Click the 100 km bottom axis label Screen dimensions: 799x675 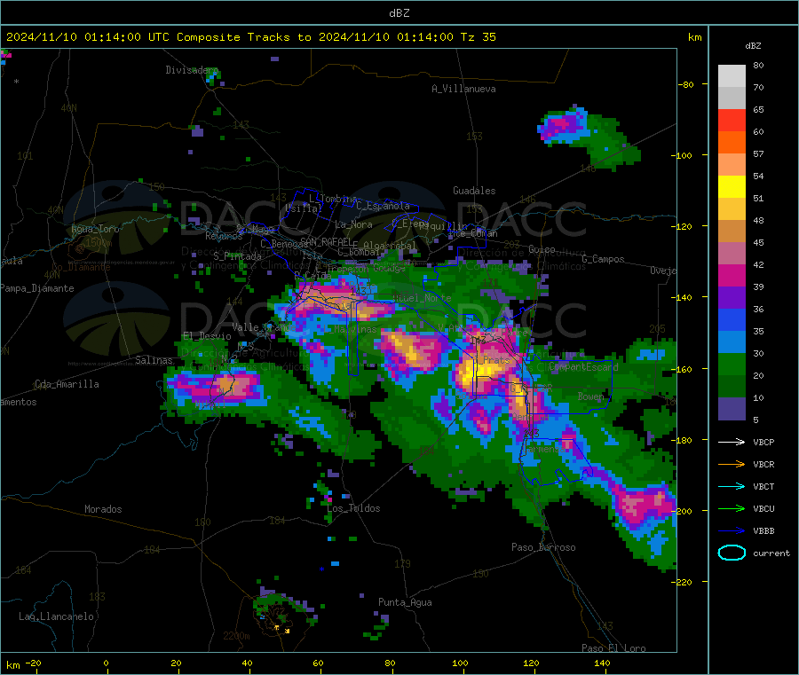(x=460, y=663)
